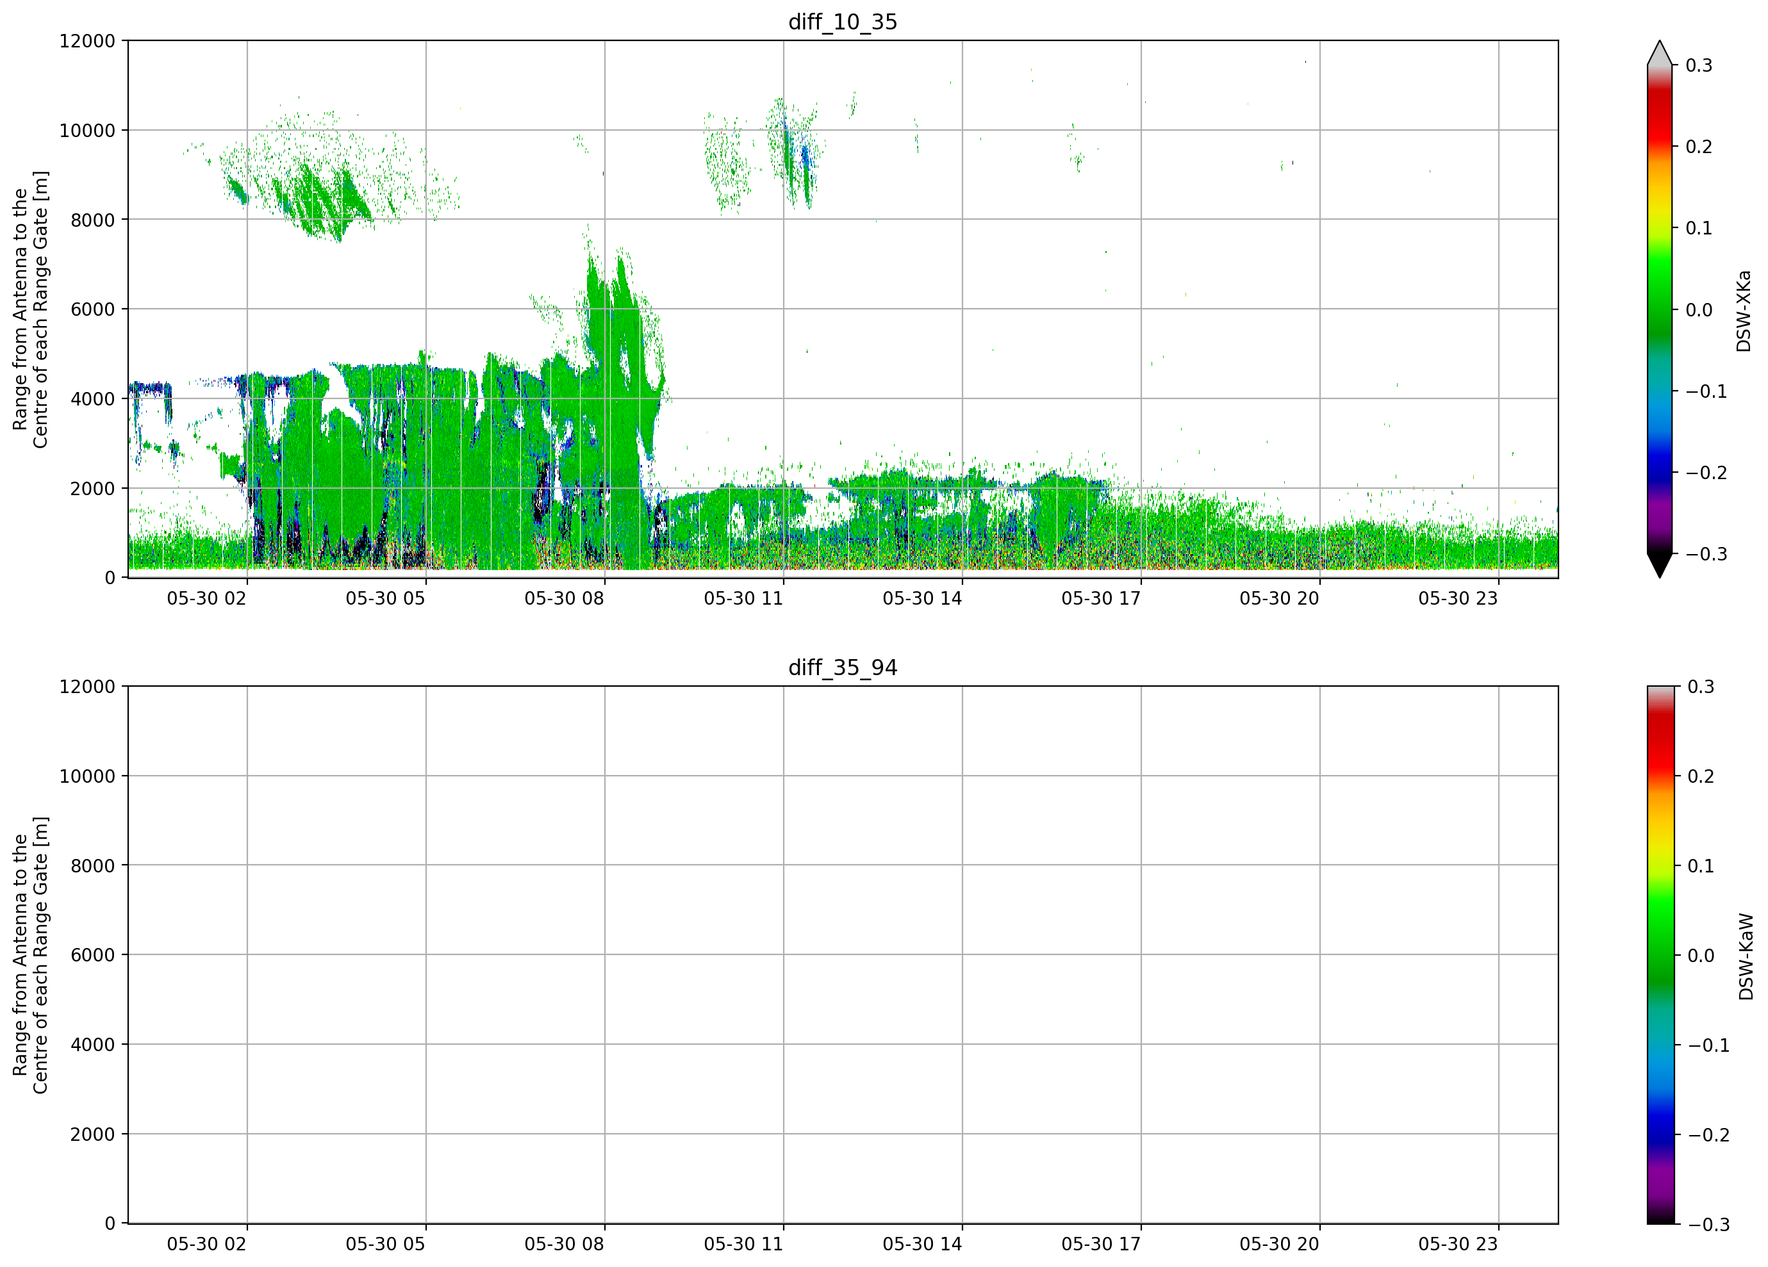This screenshot has height=1267, width=1768.
Task: Click the −0.1 tick on bottom colorbar
Action: tap(1709, 1045)
